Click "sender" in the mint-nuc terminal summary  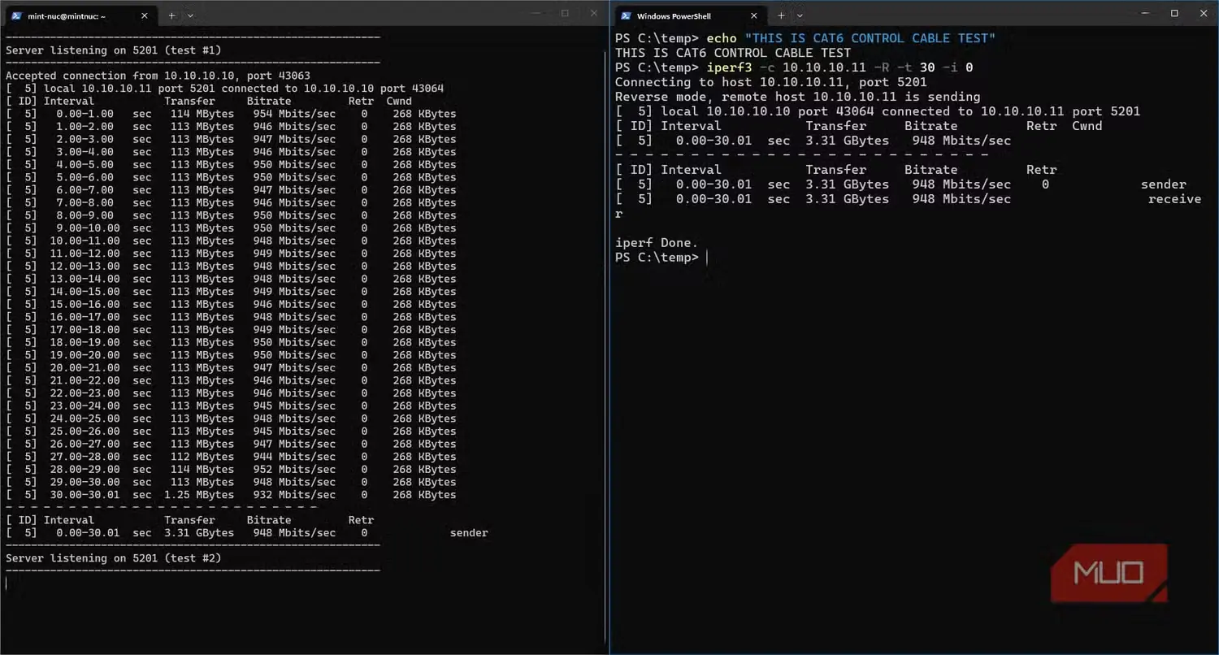(x=469, y=533)
